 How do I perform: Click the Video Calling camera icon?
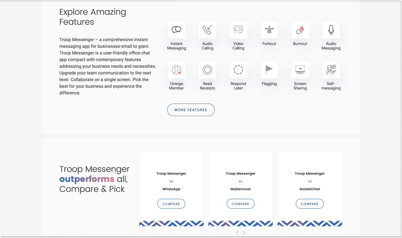coord(238,30)
